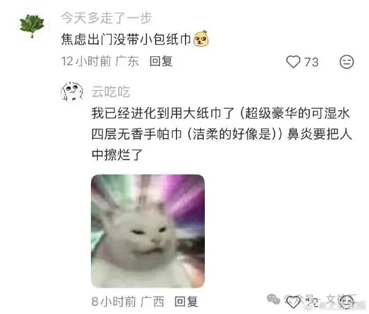
Task: Like the reply from 云吃吃
Action: [293, 302]
